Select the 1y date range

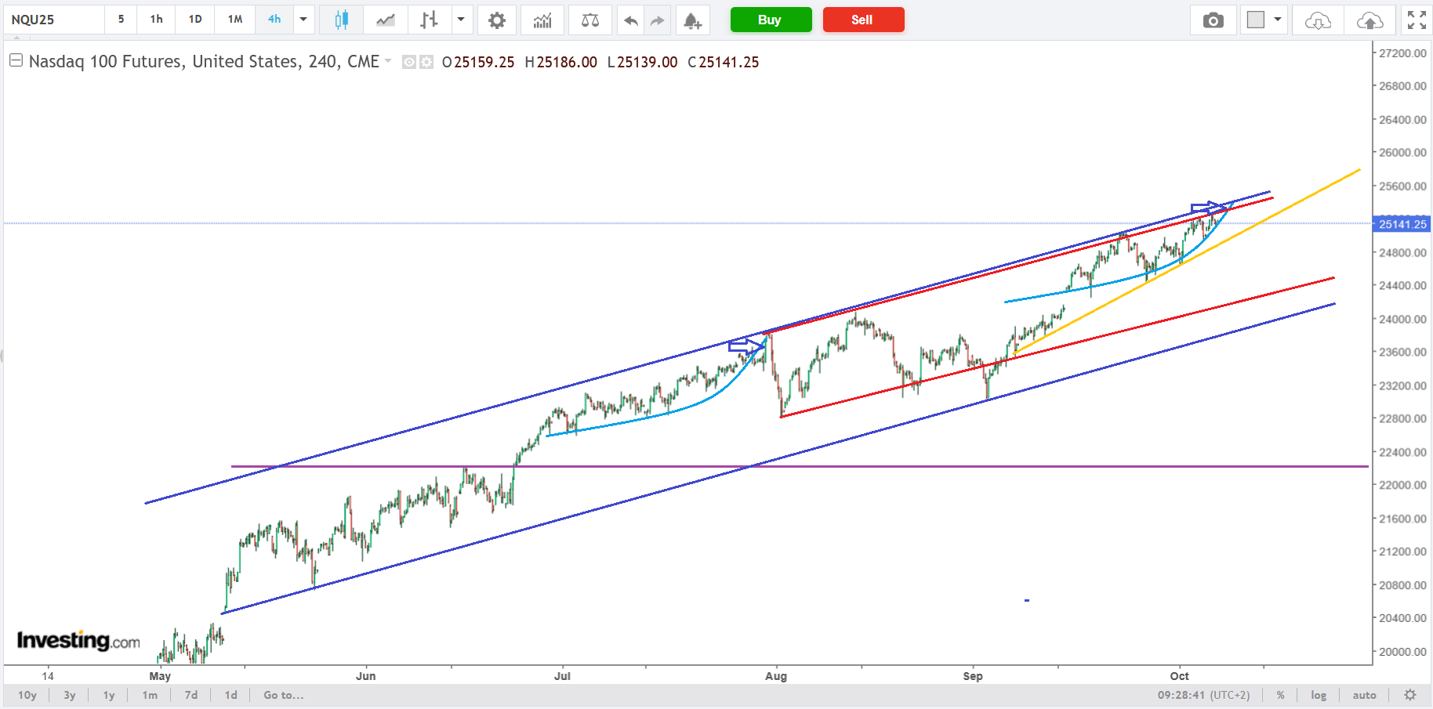pos(109,695)
